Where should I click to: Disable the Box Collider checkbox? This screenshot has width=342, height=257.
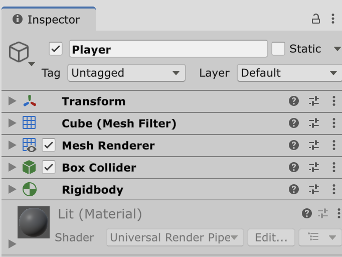(49, 168)
